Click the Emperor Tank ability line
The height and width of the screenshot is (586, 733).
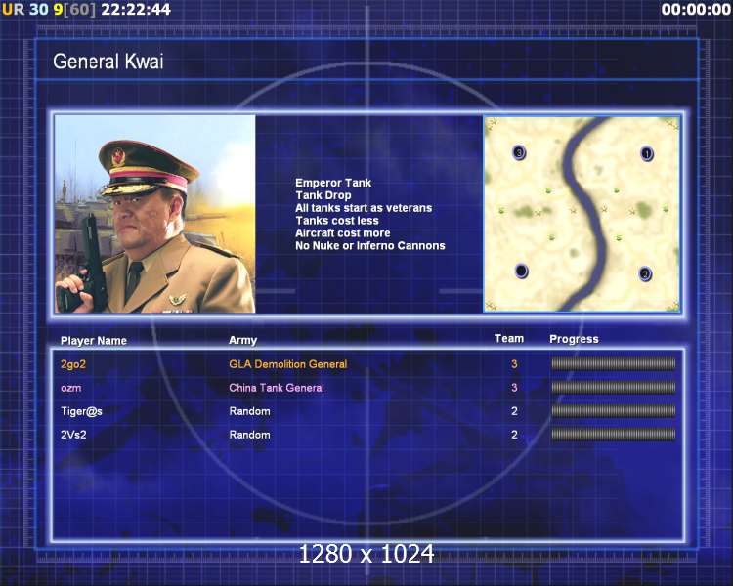click(333, 183)
